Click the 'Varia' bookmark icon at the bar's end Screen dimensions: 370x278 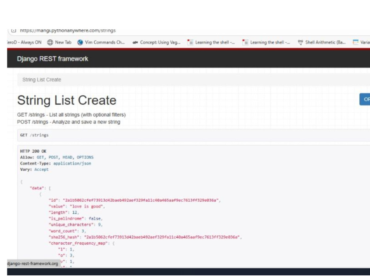click(355, 42)
